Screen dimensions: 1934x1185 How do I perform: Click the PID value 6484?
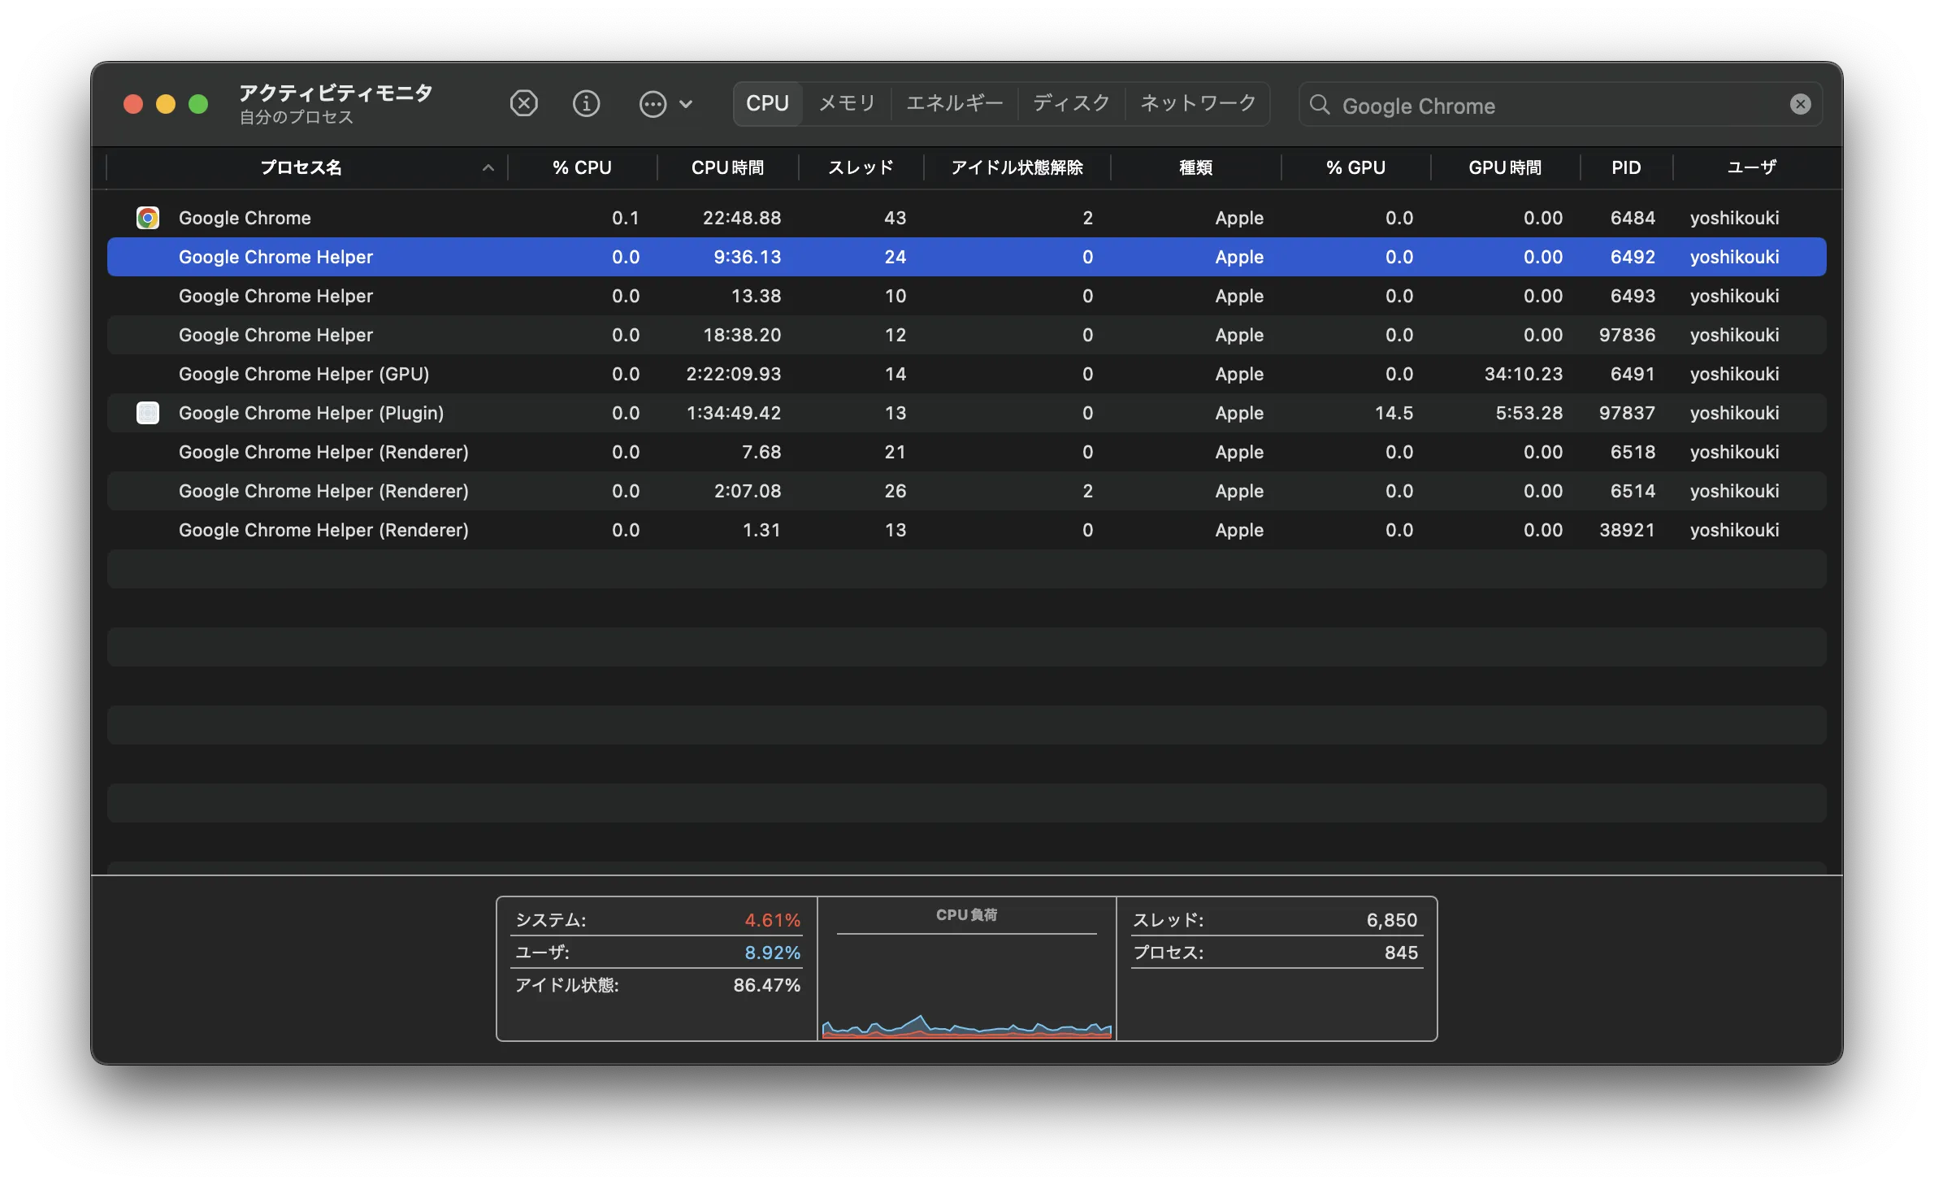point(1633,218)
